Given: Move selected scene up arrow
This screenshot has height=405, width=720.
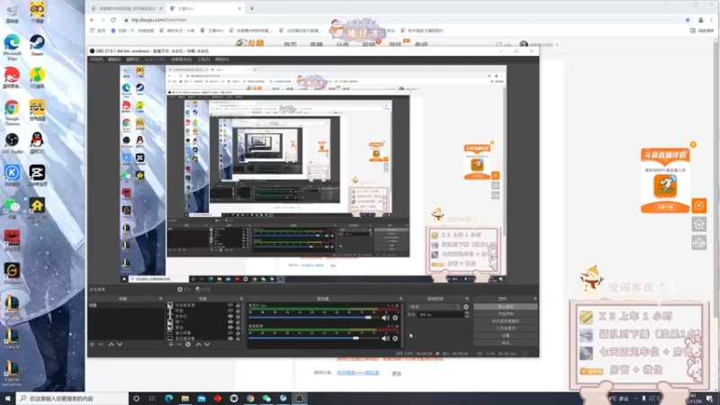Looking at the screenshot, I should 111,344.
